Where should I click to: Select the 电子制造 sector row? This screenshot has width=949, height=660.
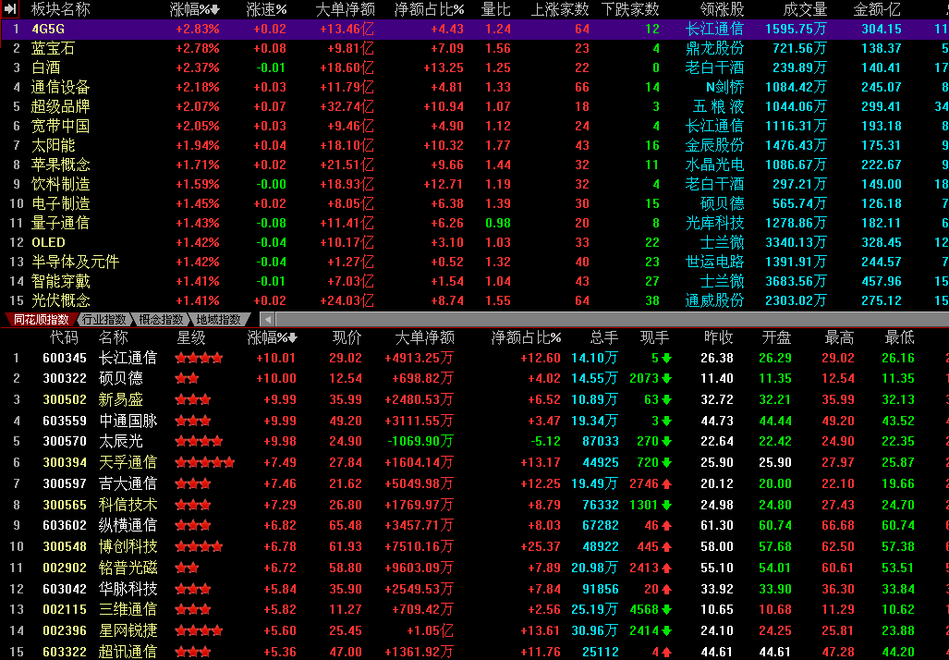[x=475, y=203]
